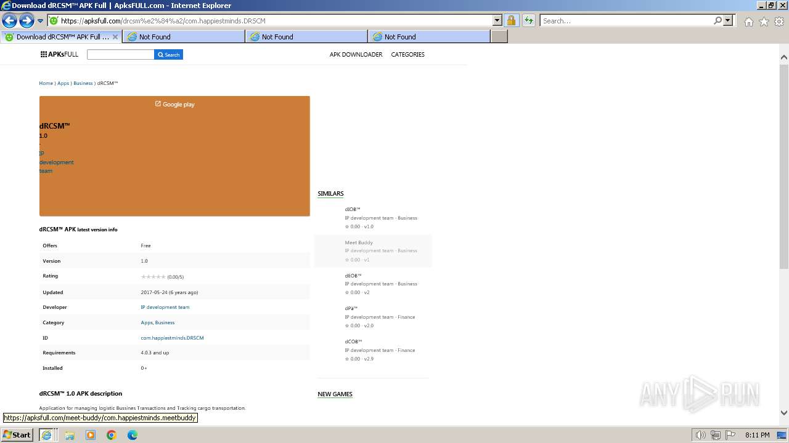Image resolution: width=789 pixels, height=443 pixels.
Task: Switch to the third Not Found tab
Action: 429,37
